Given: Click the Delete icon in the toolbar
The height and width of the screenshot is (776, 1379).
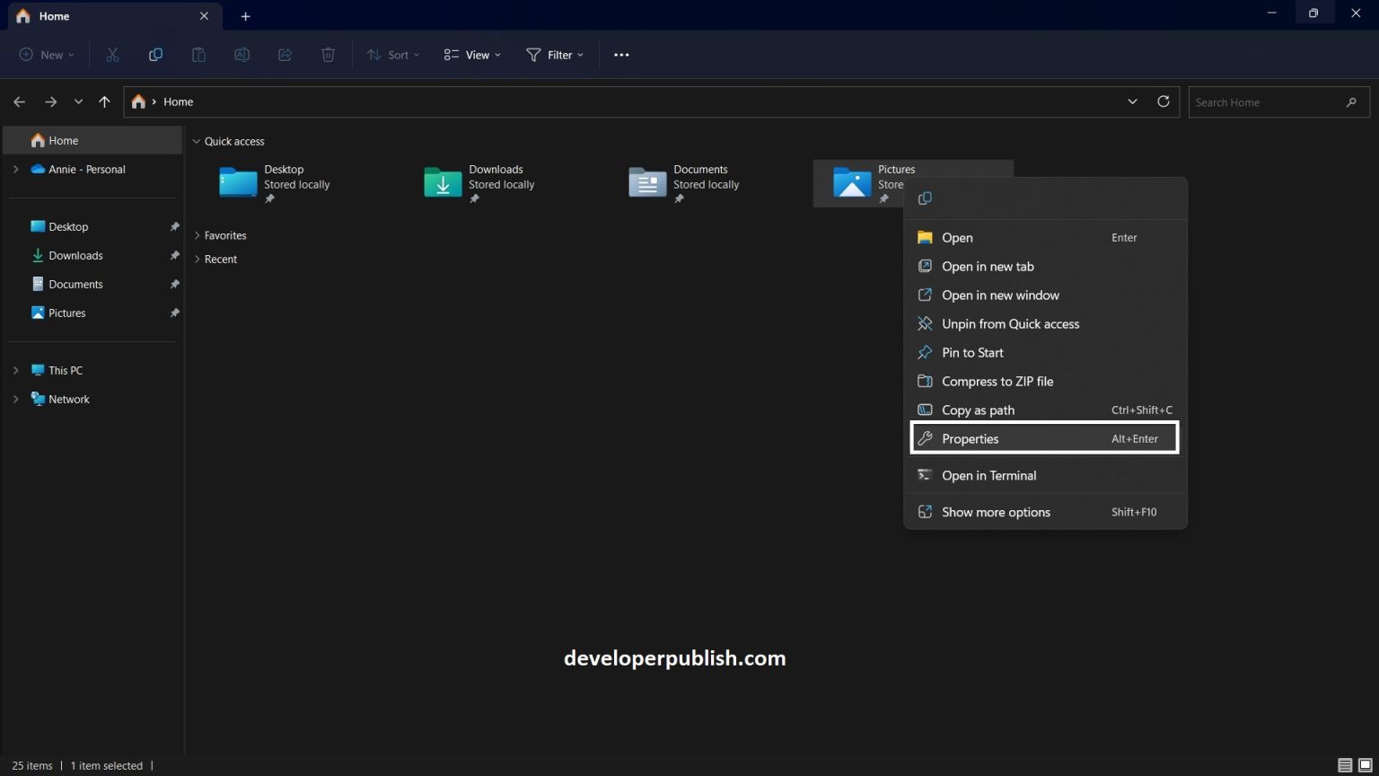Looking at the screenshot, I should [x=328, y=55].
